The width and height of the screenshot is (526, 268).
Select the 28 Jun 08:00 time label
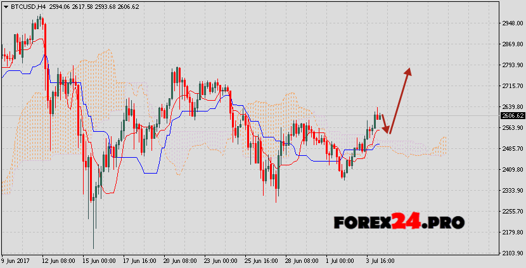pos(300,262)
